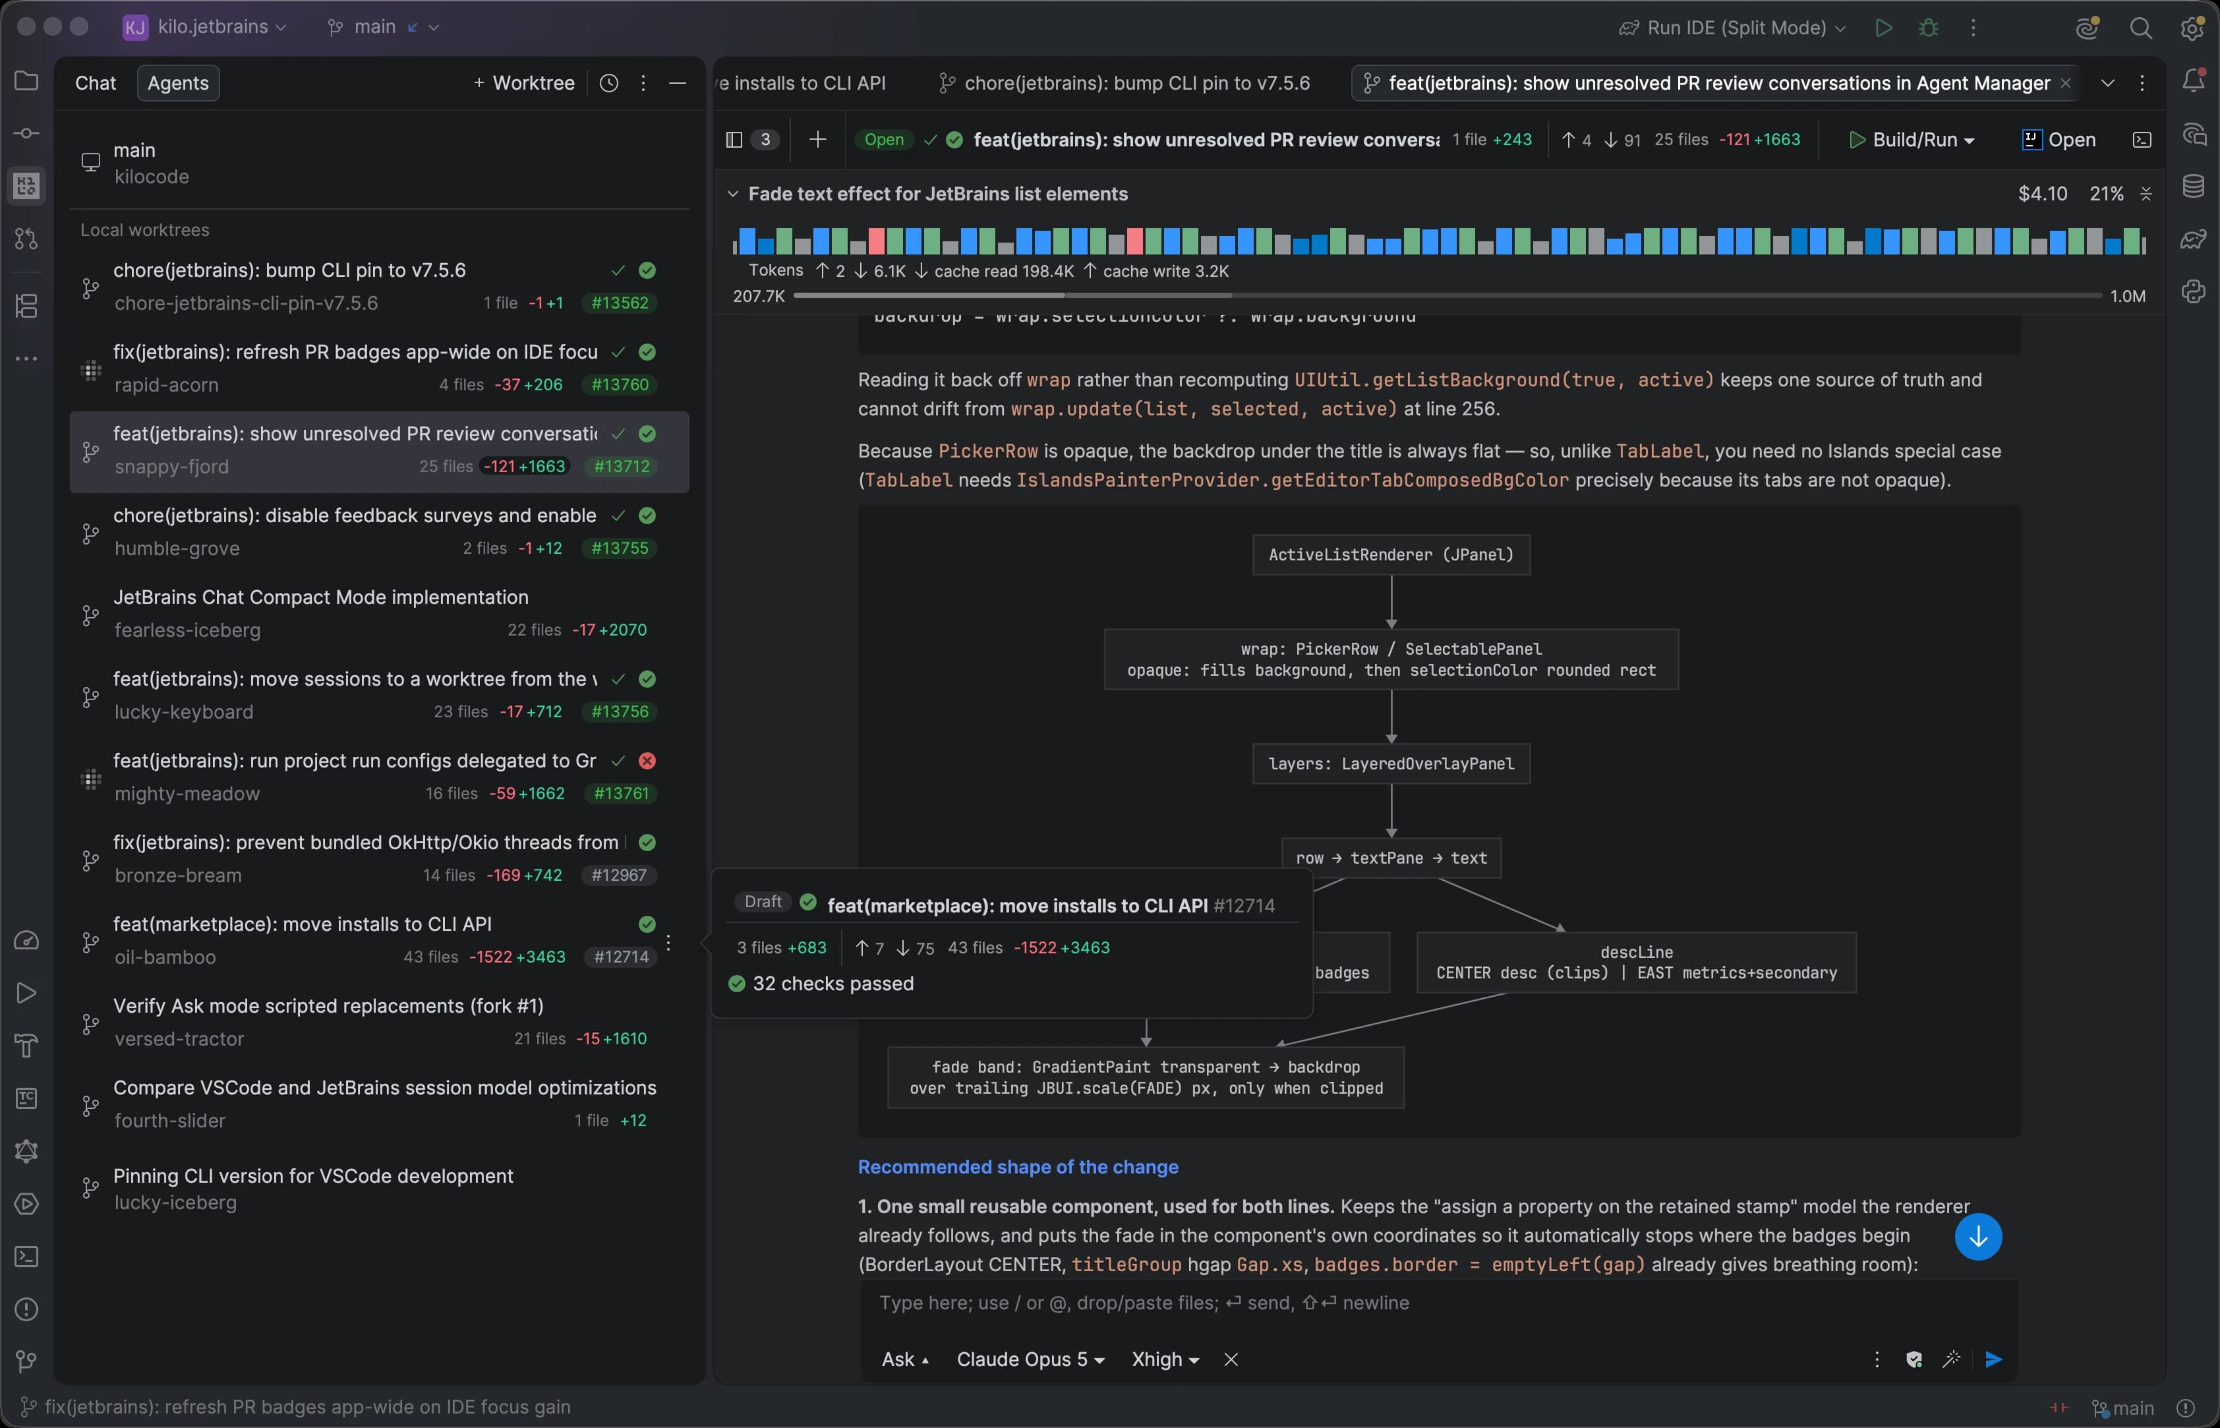
Task: Minimize the Agents panel with the dash icon
Action: pos(678,84)
